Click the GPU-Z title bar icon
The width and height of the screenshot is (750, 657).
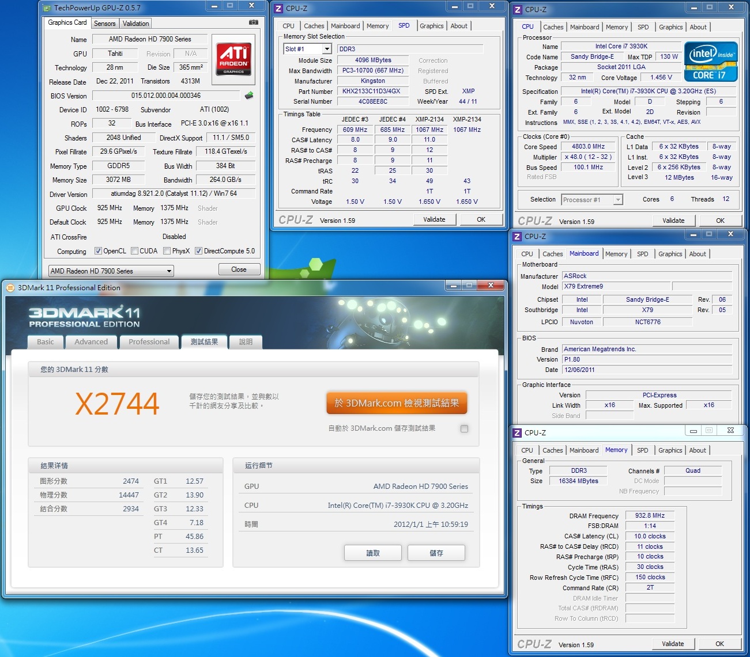point(47,8)
